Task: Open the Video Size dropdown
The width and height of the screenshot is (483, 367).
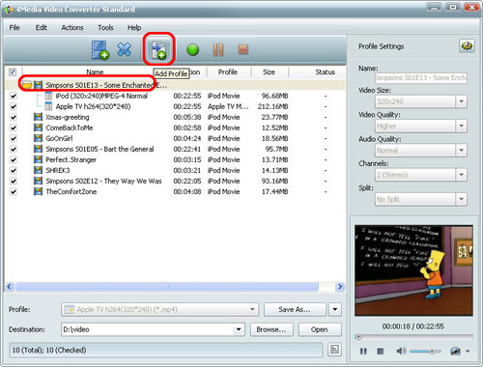Action: click(x=461, y=101)
